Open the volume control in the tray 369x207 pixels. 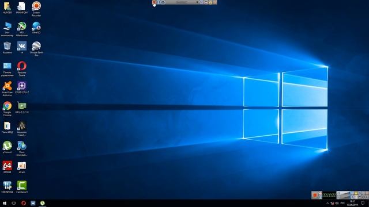337,203
